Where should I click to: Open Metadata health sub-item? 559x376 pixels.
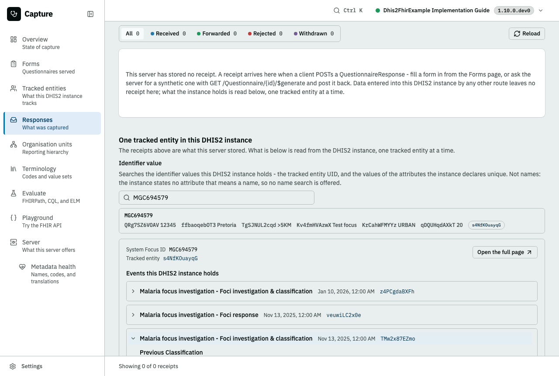pyautogui.click(x=56, y=274)
